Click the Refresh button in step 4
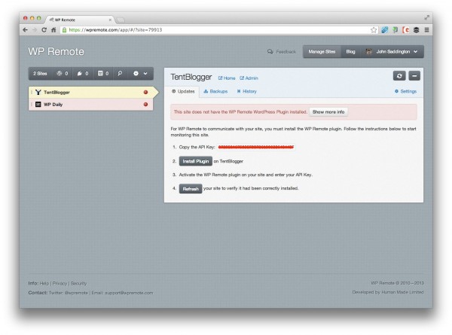Viewport: 452px width, 335px height. click(191, 189)
